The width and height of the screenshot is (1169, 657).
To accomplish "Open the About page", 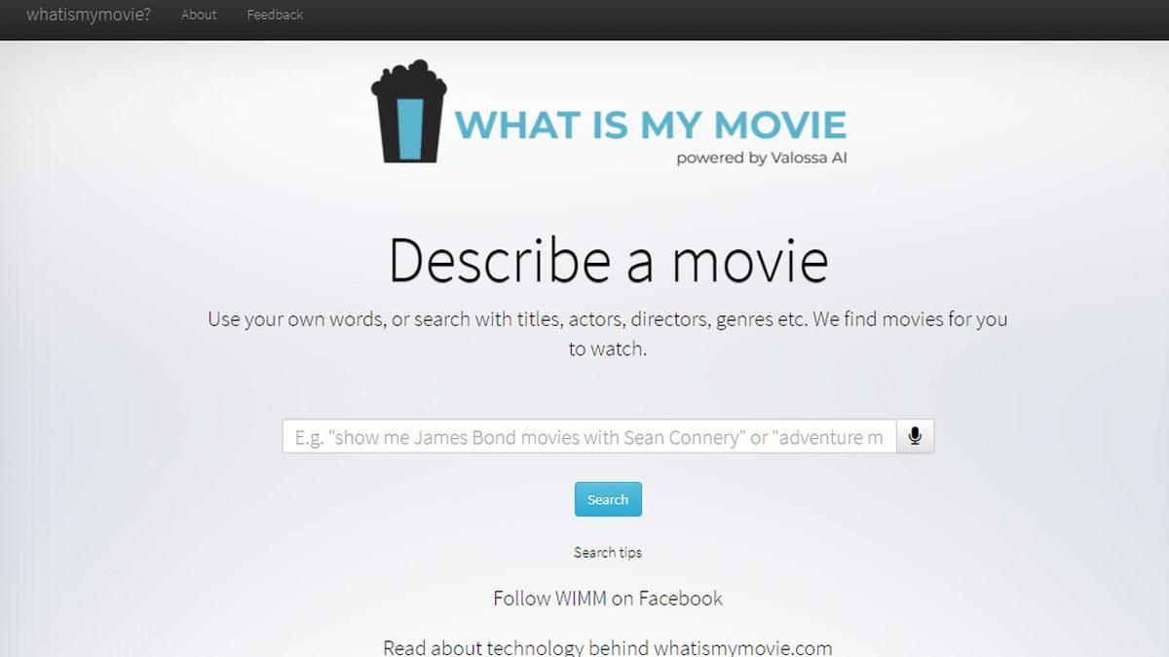I will click(199, 15).
